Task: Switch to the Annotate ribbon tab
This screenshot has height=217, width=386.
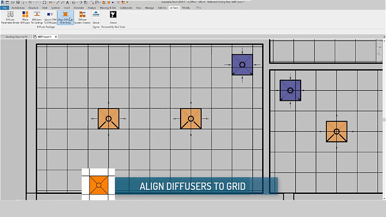Action: 79,8
